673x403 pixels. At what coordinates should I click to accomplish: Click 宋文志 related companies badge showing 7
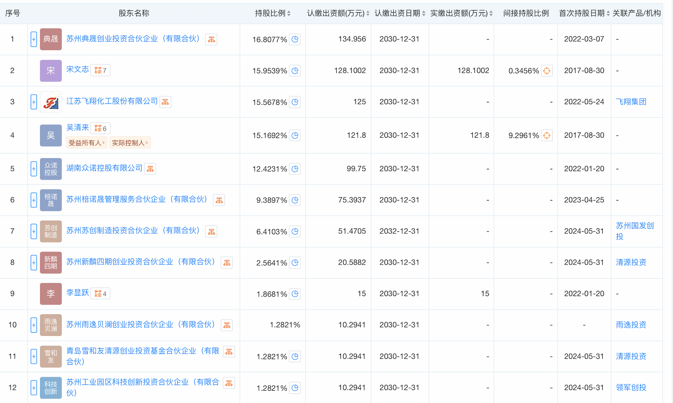[x=100, y=70]
